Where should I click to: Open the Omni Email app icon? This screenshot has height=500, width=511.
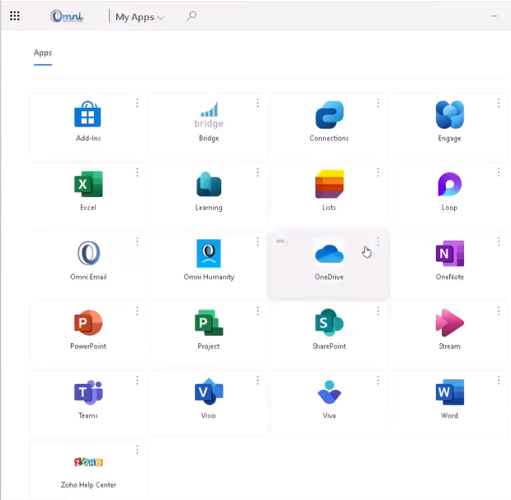[89, 253]
